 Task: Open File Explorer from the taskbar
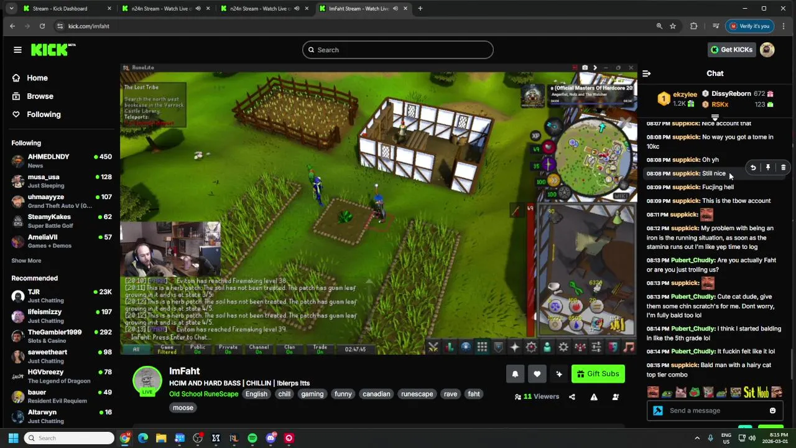coord(161,438)
